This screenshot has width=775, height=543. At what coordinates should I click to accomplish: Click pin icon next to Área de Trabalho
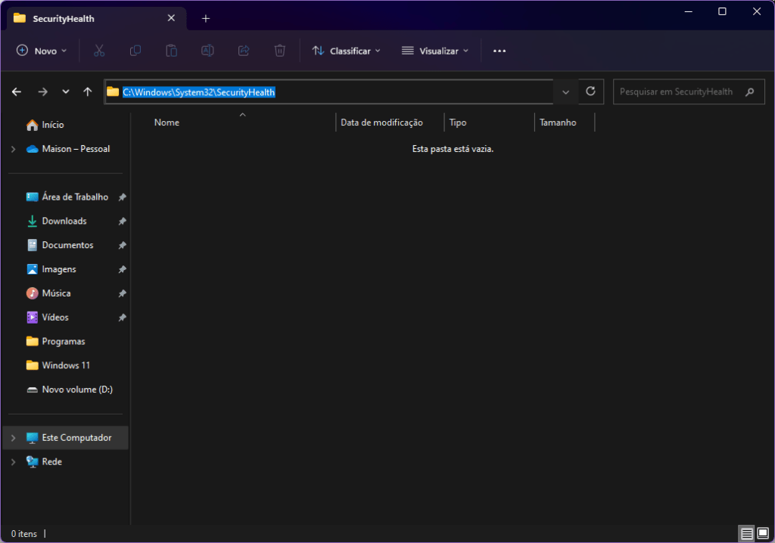(122, 197)
